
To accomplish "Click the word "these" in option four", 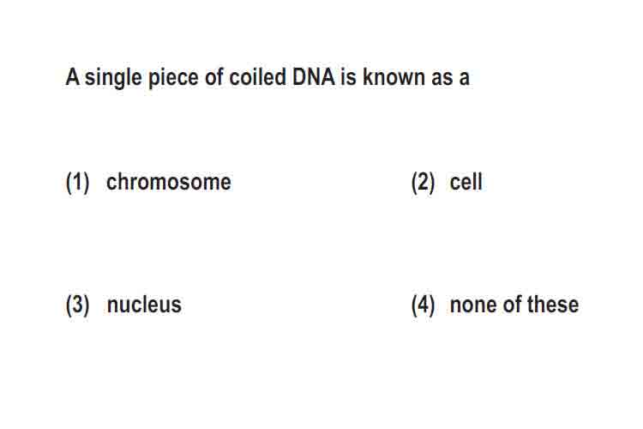I will pos(553,305).
